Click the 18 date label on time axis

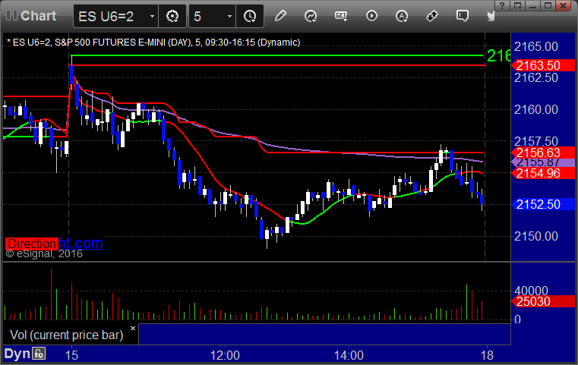[x=487, y=355]
